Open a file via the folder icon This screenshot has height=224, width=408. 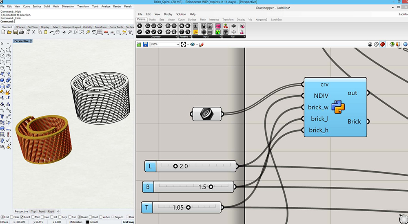9,32
